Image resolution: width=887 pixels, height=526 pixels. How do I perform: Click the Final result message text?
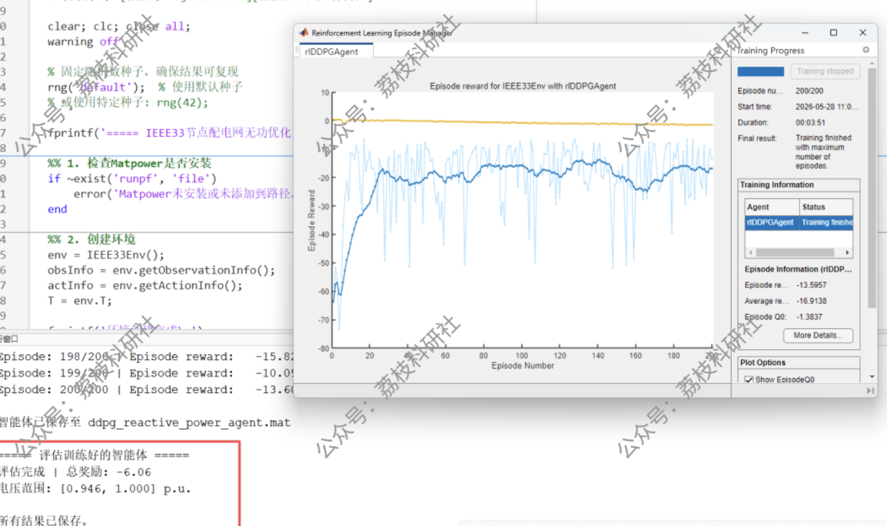[x=824, y=152]
